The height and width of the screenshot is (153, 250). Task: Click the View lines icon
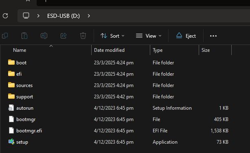(x=139, y=36)
